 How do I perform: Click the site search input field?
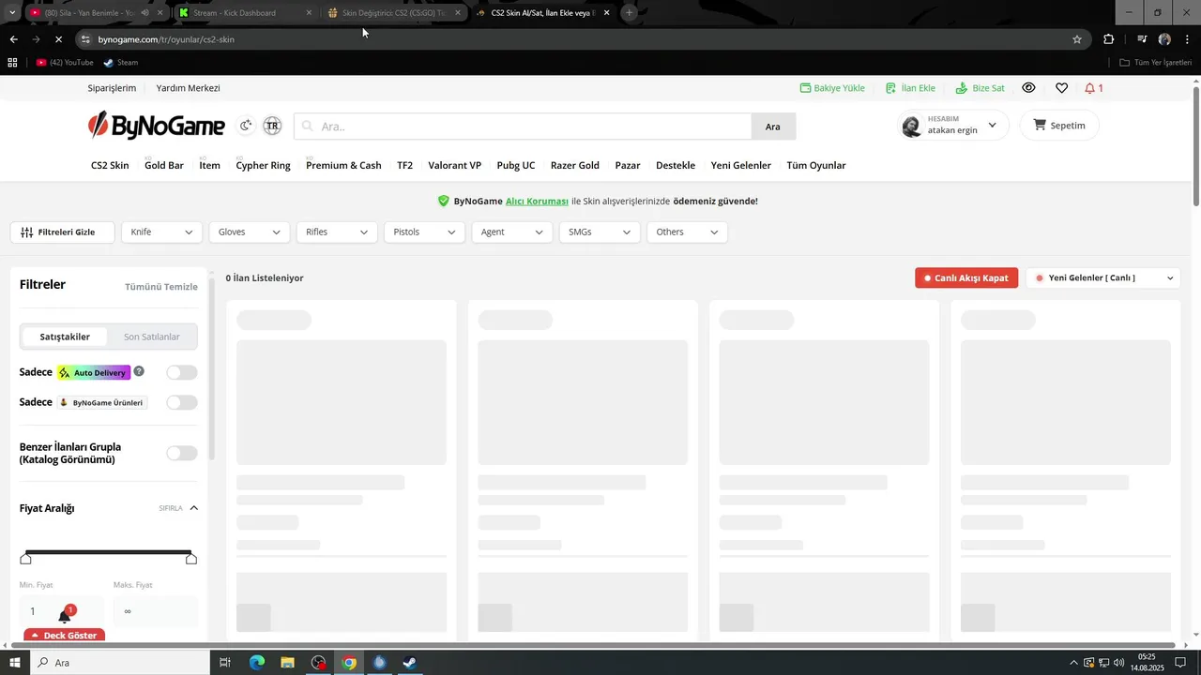pos(523,127)
